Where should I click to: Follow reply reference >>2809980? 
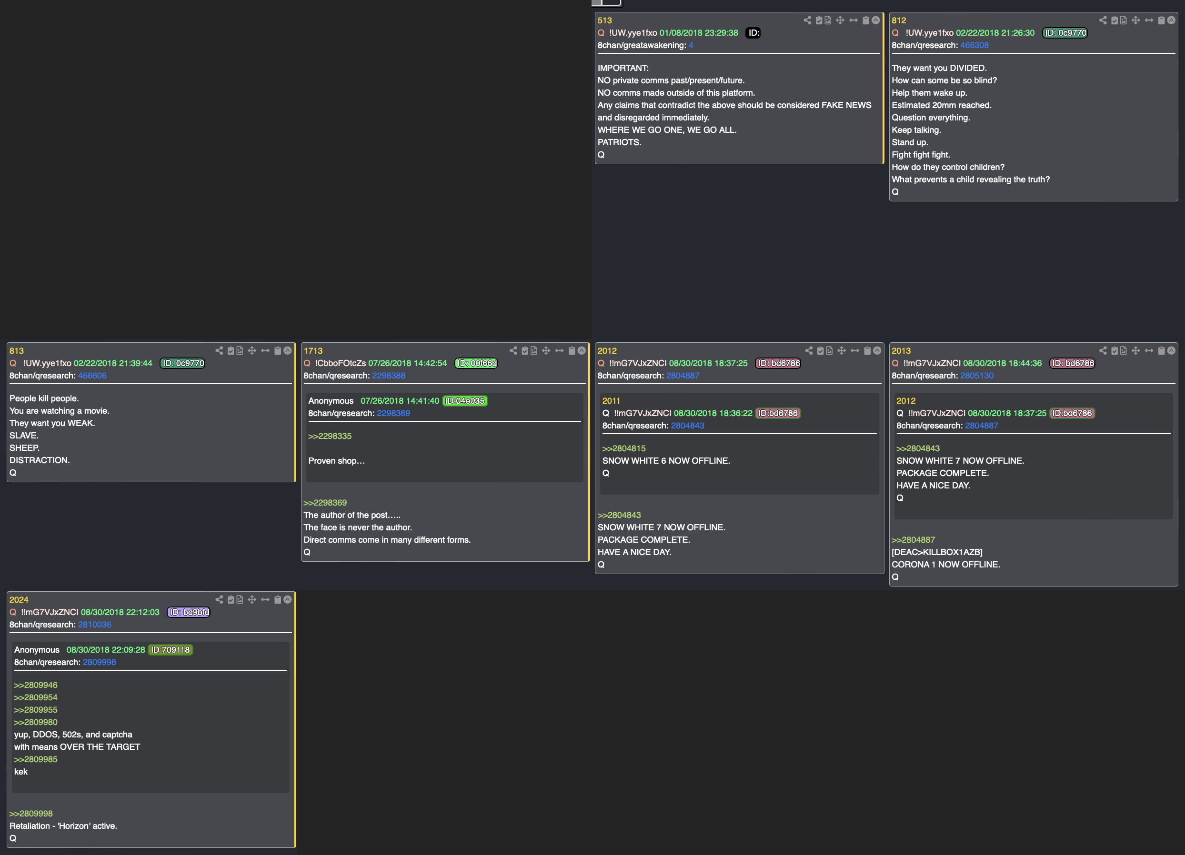pyautogui.click(x=36, y=722)
